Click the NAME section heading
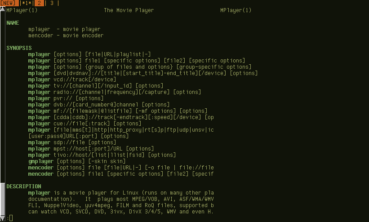 point(13,23)
